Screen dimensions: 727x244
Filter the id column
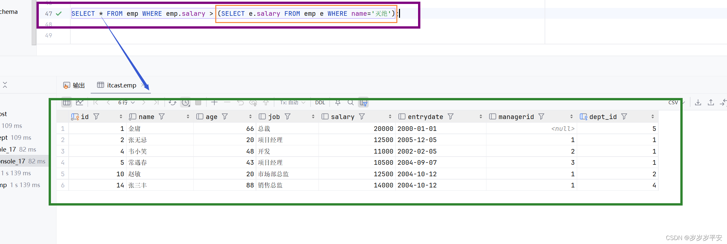(x=96, y=117)
